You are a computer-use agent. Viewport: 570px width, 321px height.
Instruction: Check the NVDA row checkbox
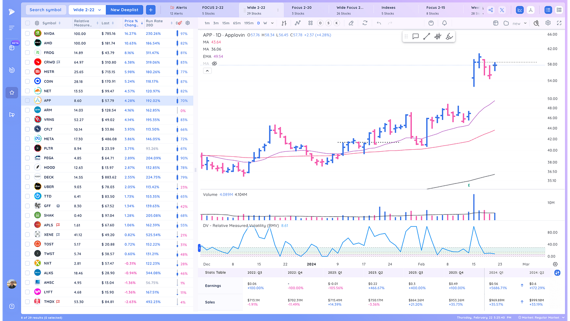[27, 34]
